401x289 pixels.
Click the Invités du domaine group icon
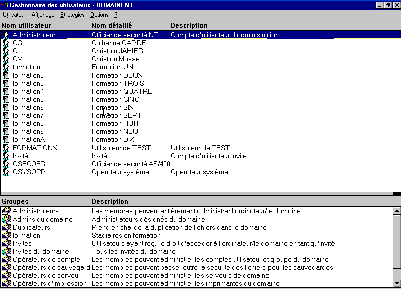(7, 251)
